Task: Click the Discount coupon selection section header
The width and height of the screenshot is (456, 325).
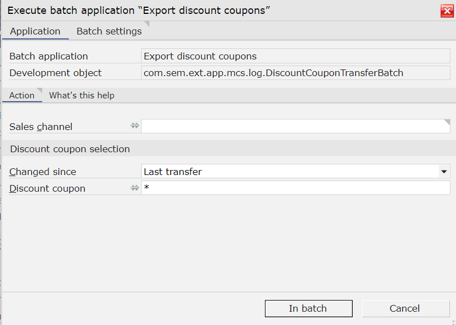Action: coord(70,149)
